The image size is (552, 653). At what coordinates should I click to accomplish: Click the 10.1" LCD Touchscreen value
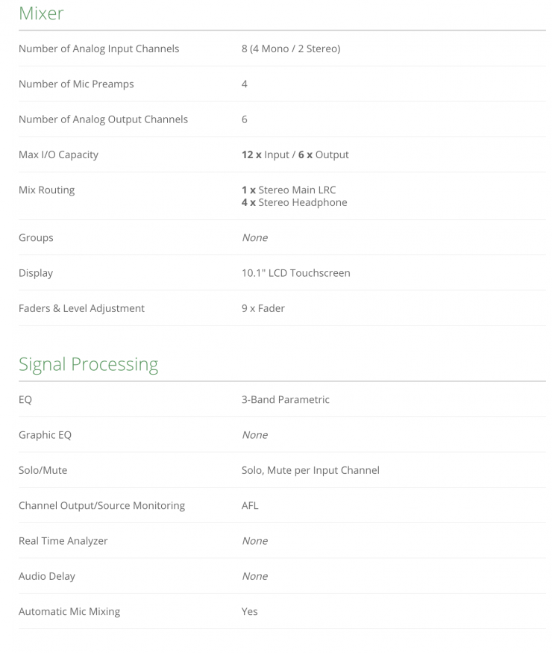(295, 273)
